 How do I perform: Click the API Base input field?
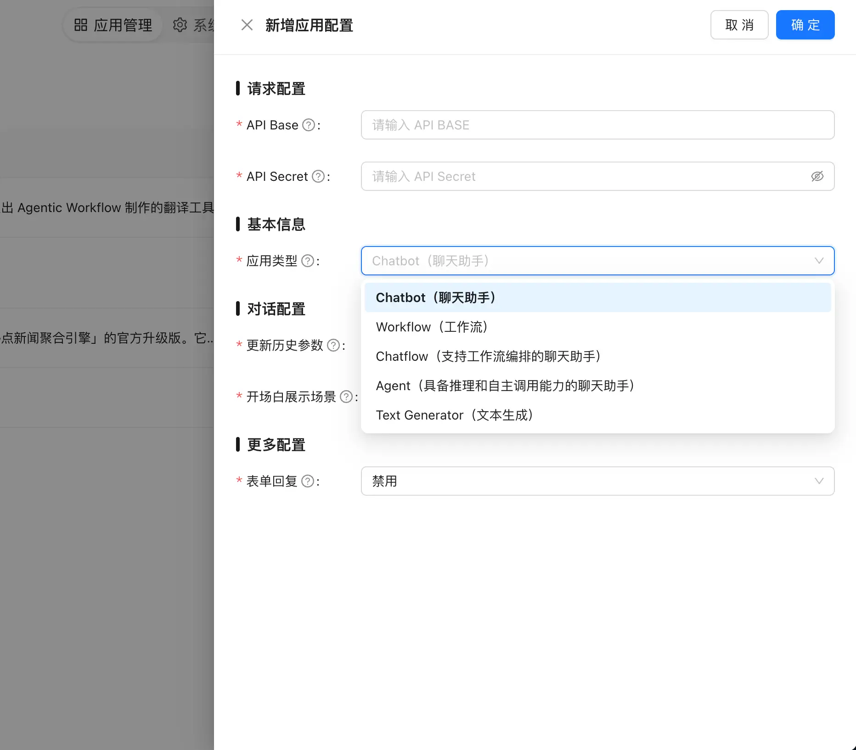pos(597,125)
